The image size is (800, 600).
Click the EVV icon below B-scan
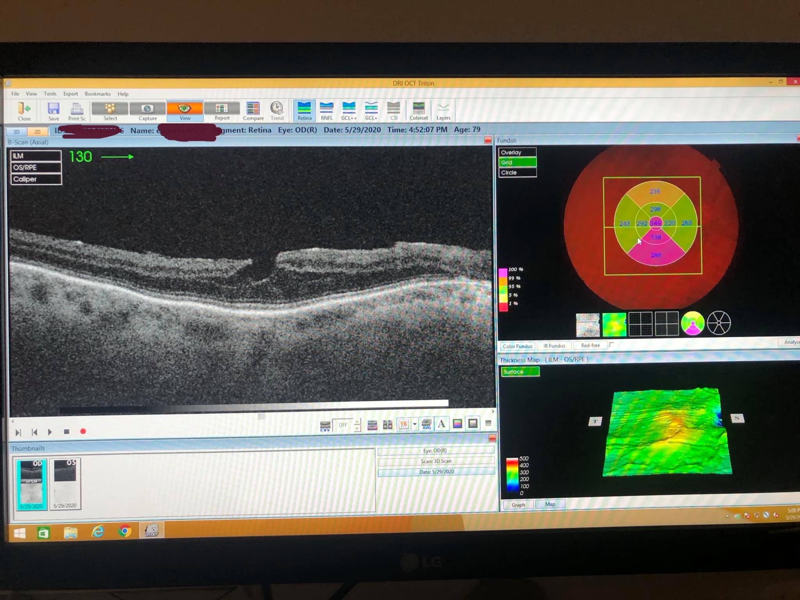point(325,426)
